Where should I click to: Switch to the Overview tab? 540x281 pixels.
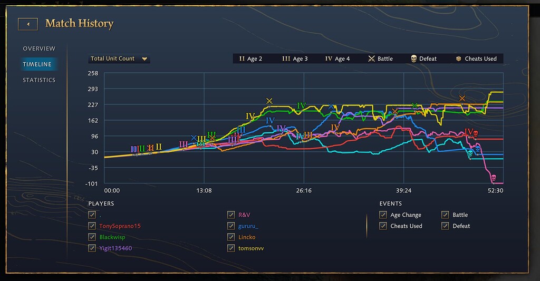click(39, 49)
